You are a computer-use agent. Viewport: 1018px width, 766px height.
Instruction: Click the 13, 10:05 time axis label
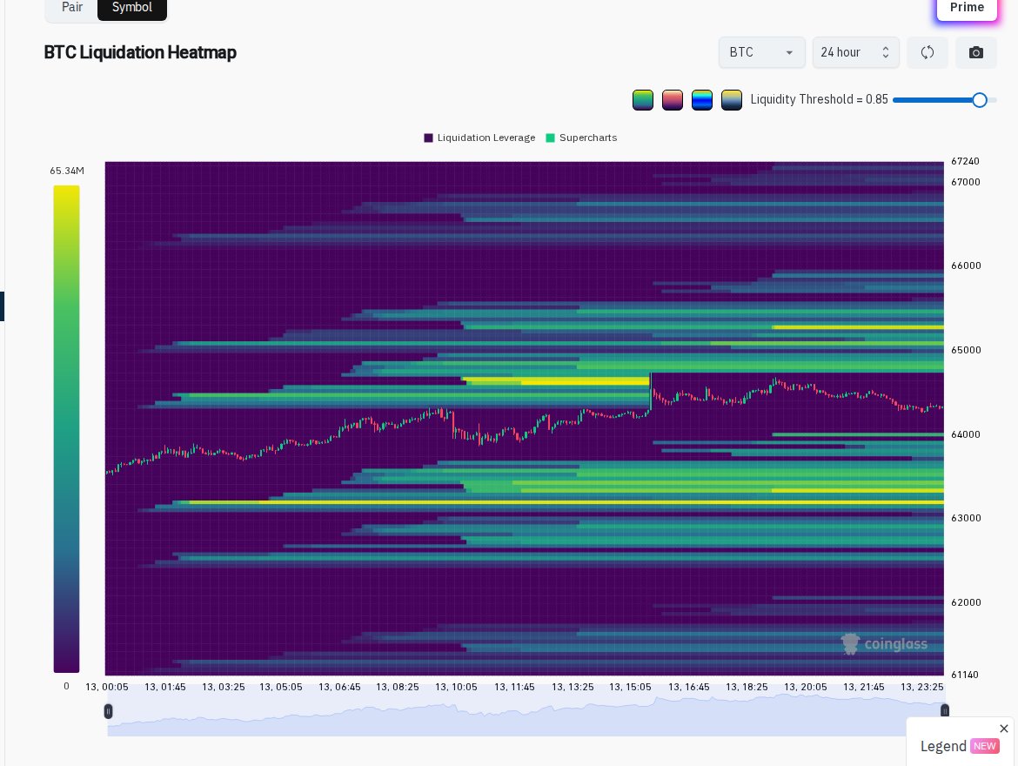coord(456,687)
